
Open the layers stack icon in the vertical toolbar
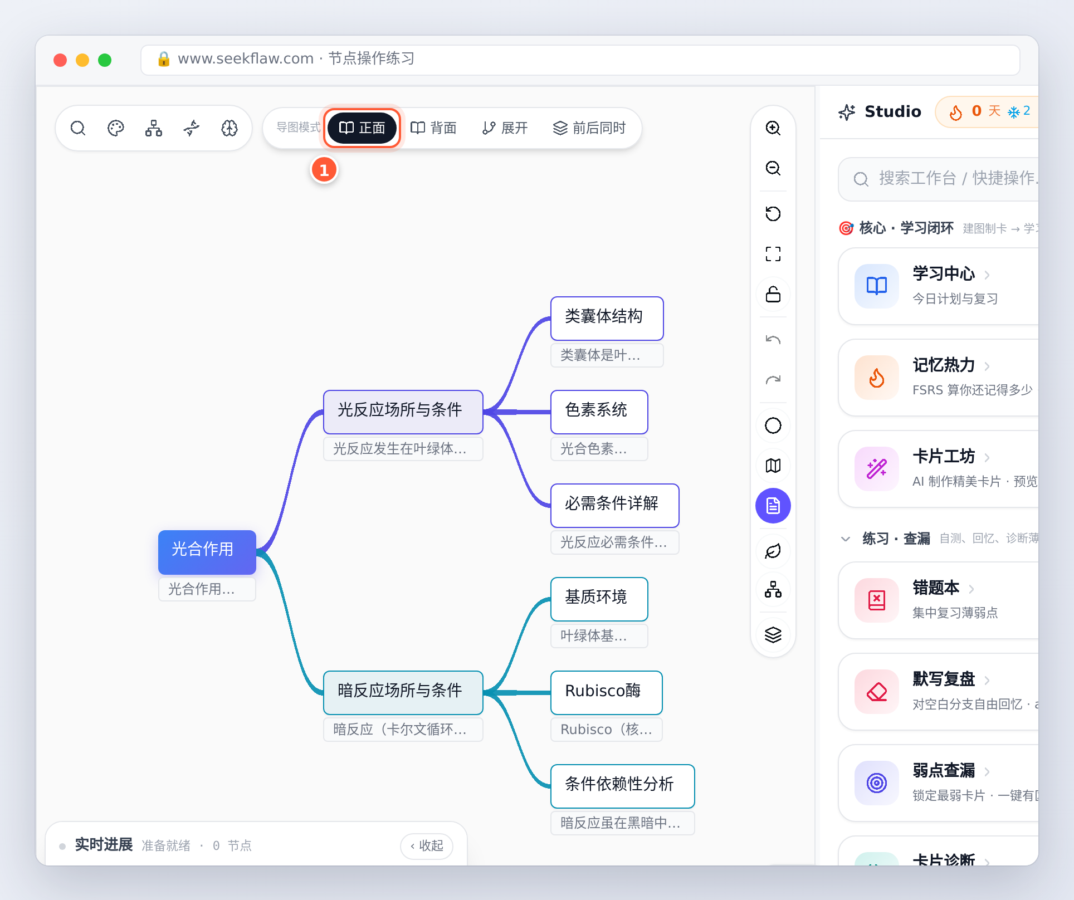click(773, 635)
